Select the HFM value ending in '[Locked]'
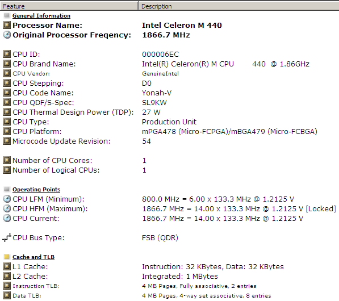The image size is (339, 301). click(239, 209)
